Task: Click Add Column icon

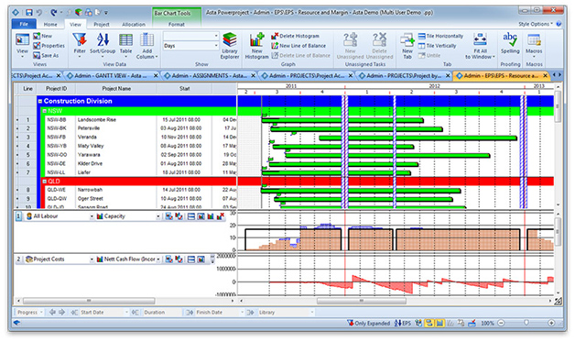Action: (146, 46)
